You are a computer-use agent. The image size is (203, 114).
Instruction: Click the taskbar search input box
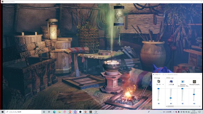coord(23,112)
